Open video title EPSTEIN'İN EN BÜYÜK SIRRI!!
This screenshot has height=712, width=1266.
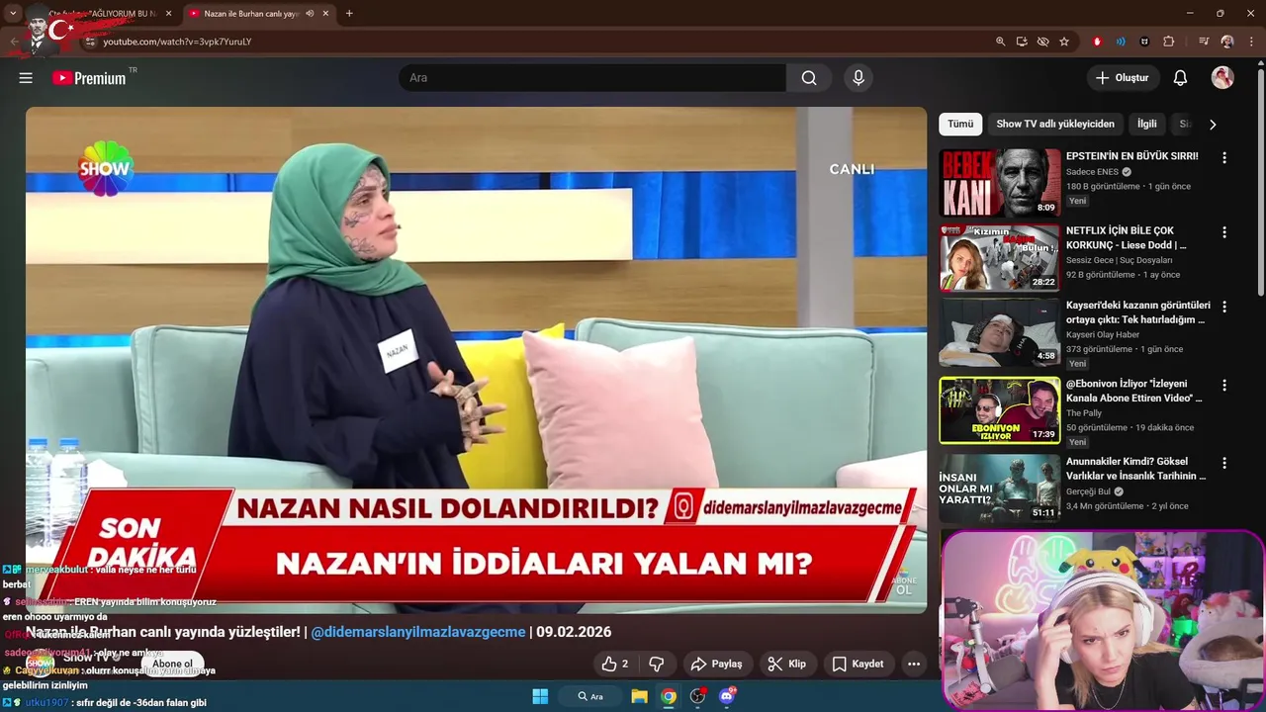coord(1131,156)
